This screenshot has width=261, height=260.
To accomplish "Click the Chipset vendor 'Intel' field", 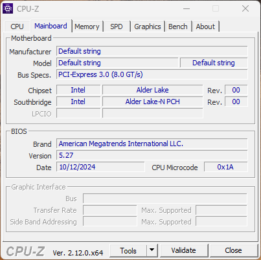I will click(78, 90).
